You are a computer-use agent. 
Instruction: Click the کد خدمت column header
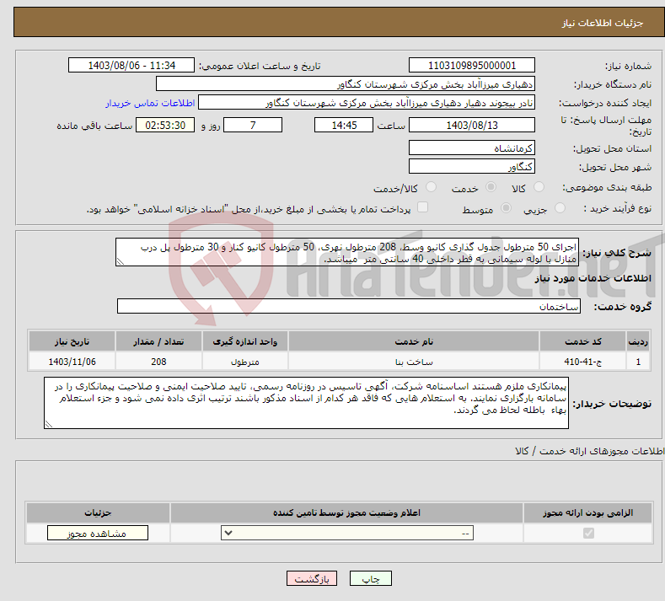click(x=583, y=341)
